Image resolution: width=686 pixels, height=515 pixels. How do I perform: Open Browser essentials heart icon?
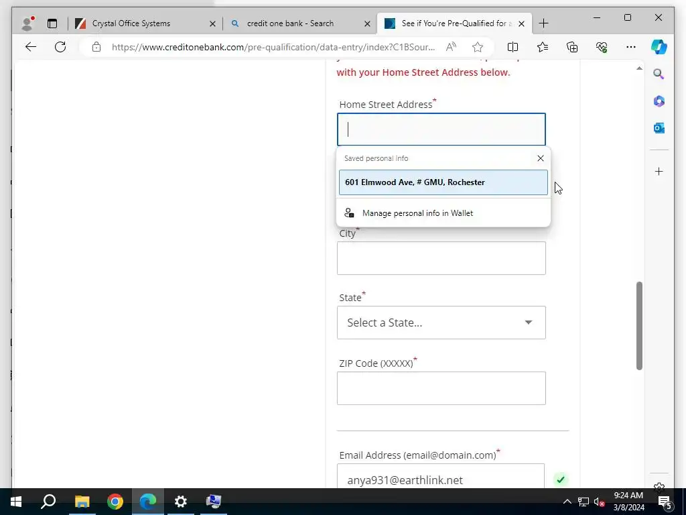point(602,47)
